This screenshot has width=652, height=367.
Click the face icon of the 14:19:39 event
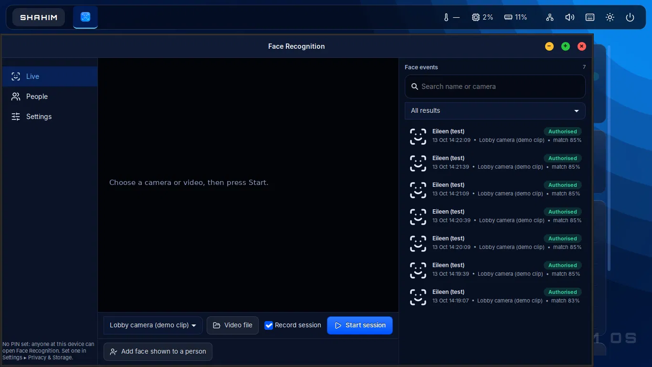pos(418,270)
